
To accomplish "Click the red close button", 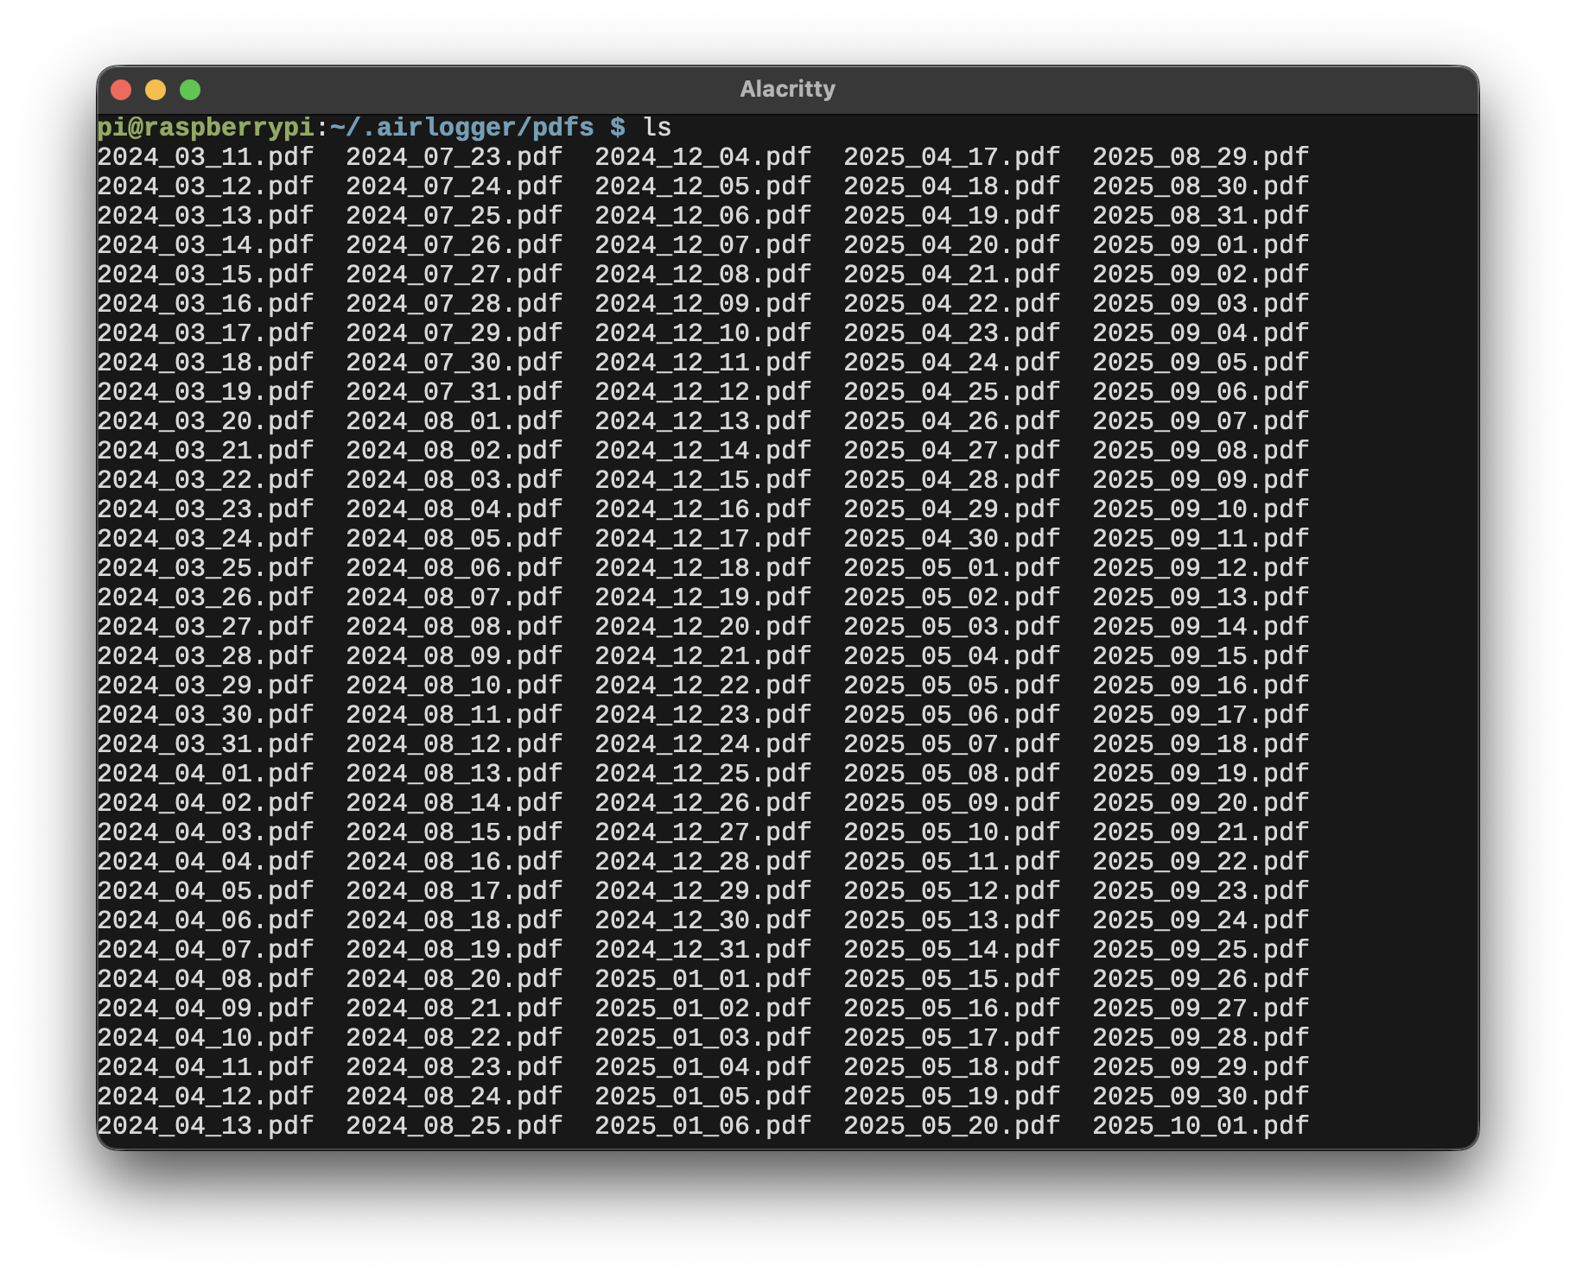I will pyautogui.click(x=124, y=88).
